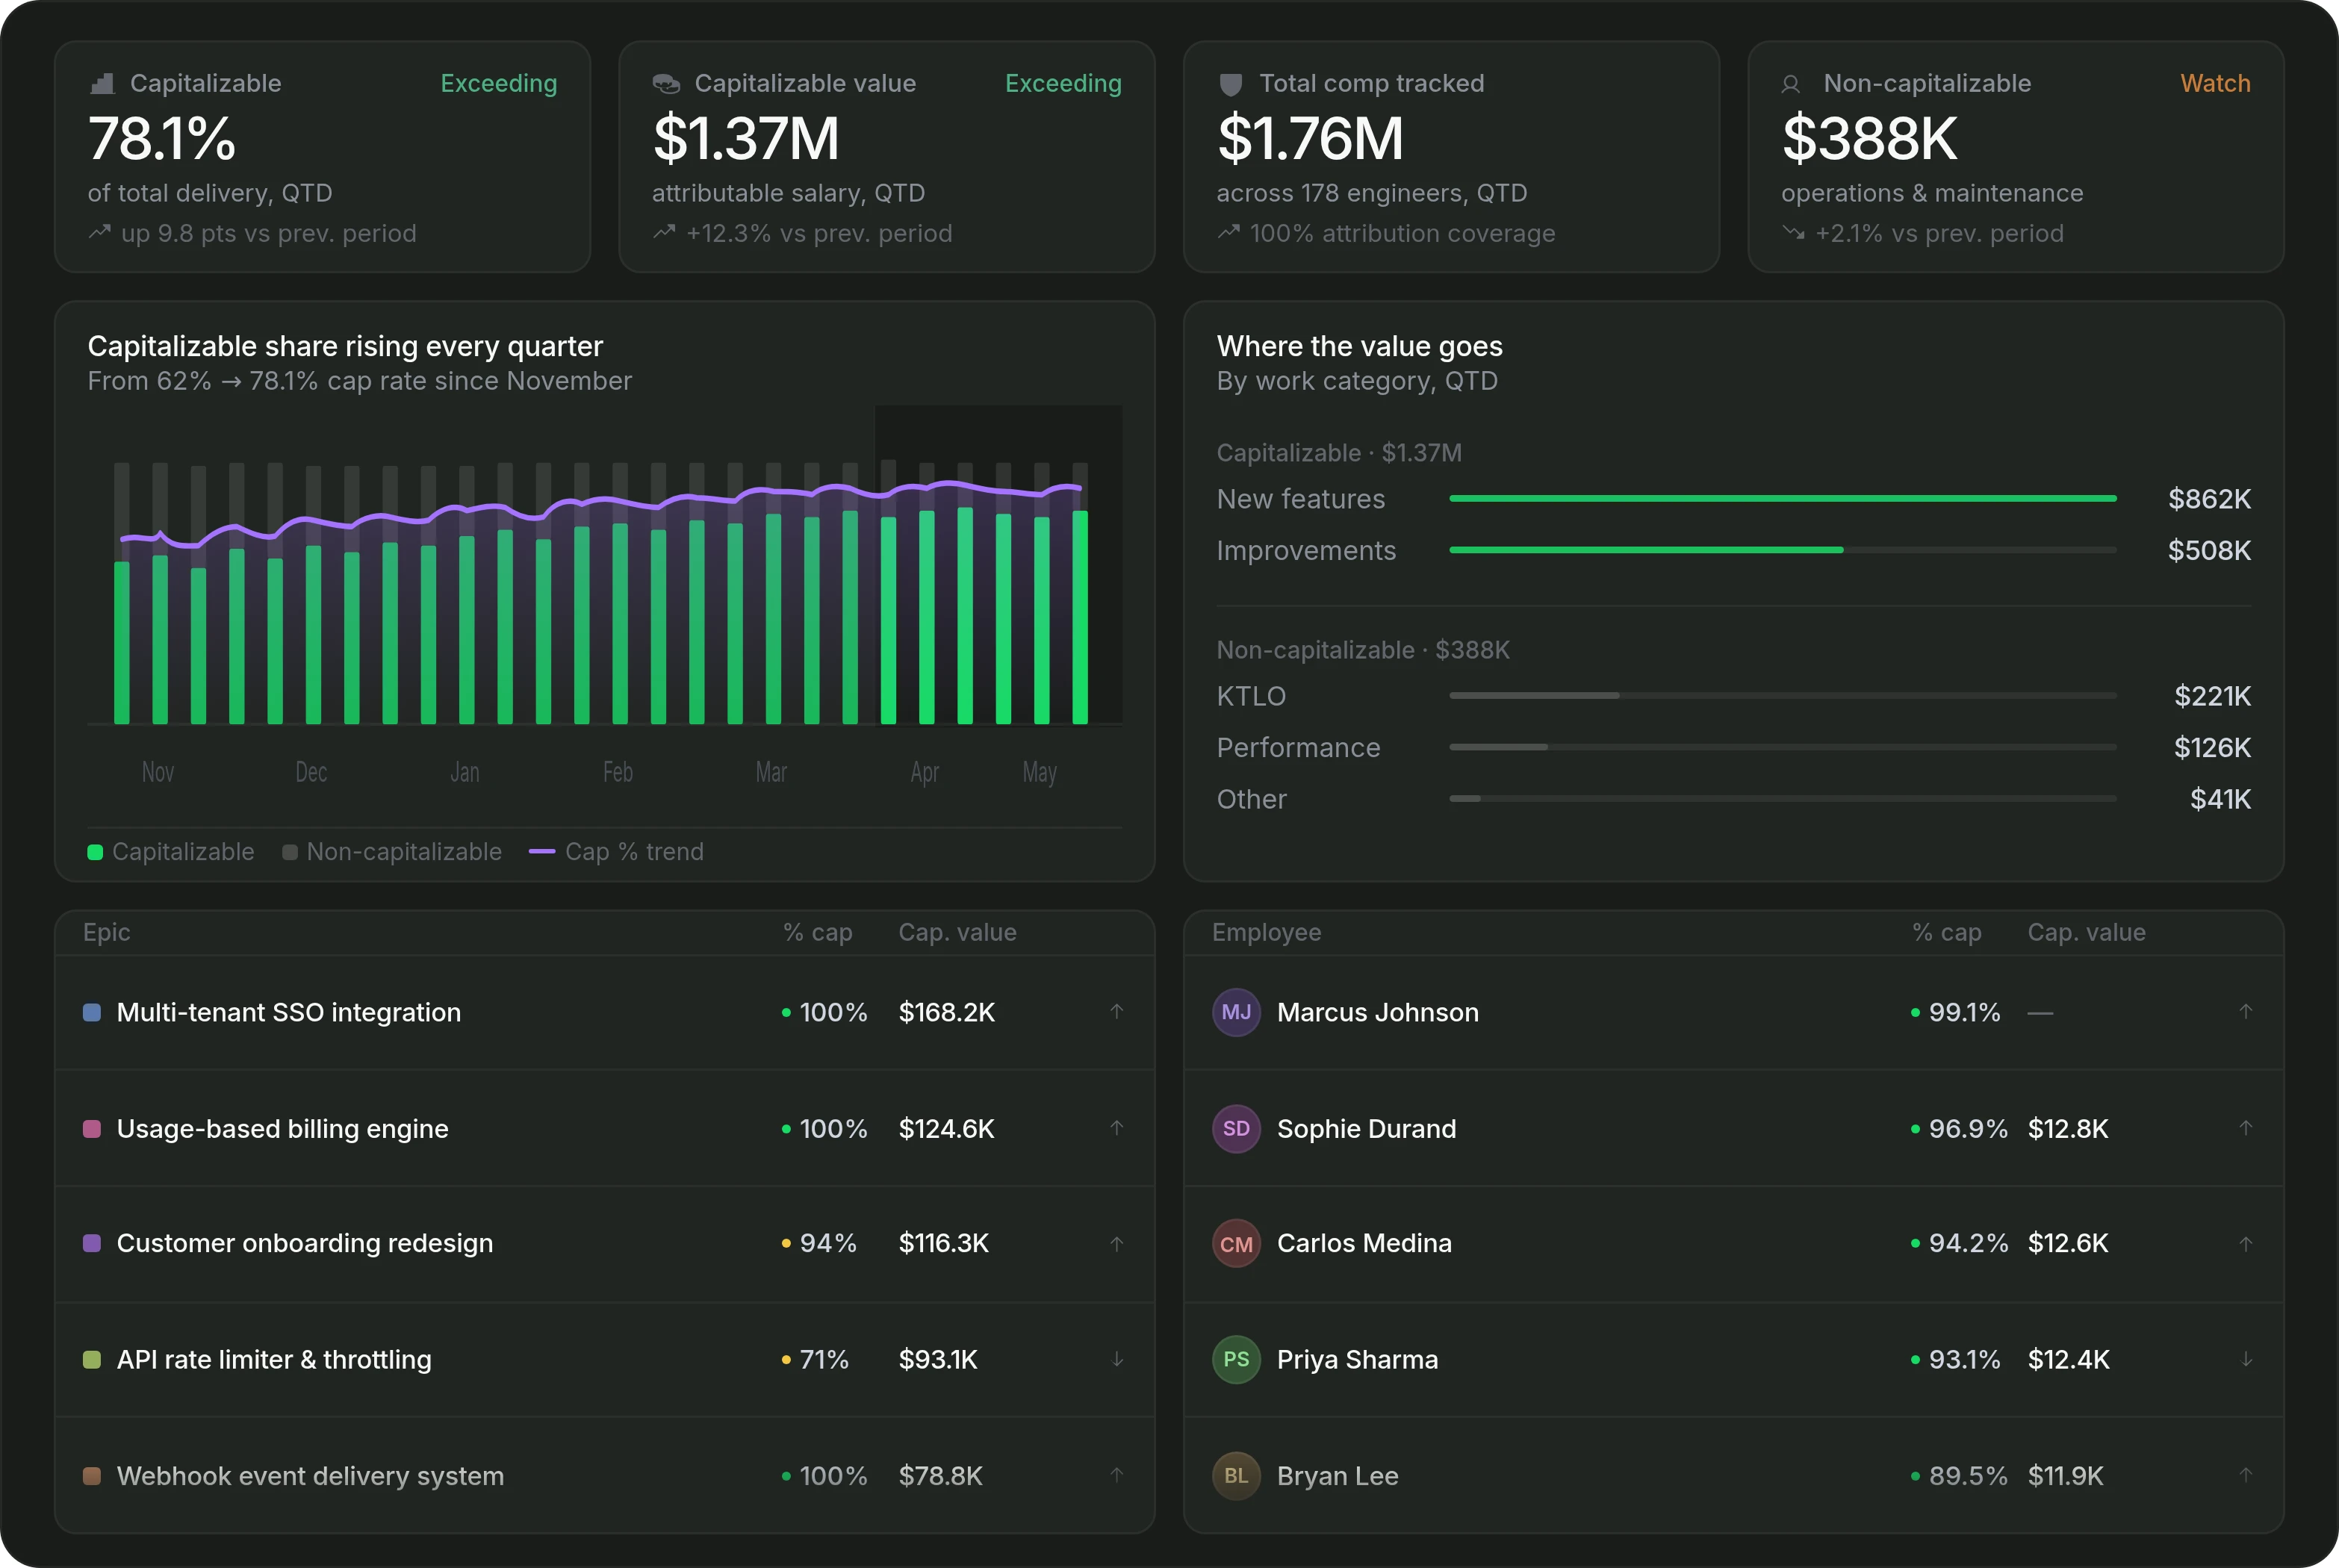Viewport: 2339px width, 1568px height.
Task: Open the Usage-based billing engine epic
Action: [x=282, y=1129]
